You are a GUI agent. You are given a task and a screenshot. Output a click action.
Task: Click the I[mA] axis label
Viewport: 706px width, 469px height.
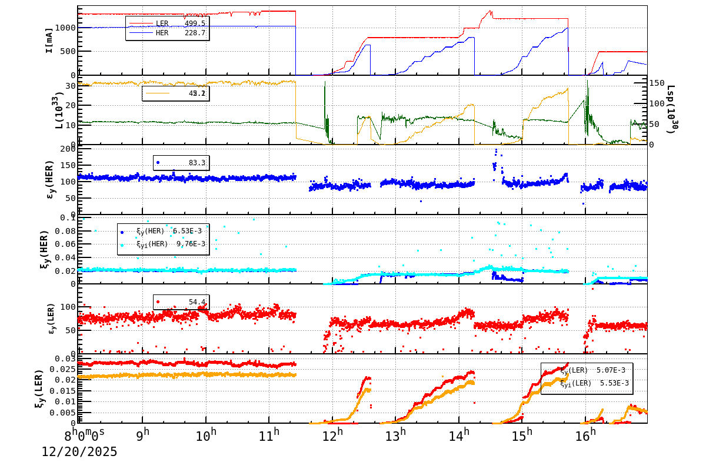(x=50, y=40)
